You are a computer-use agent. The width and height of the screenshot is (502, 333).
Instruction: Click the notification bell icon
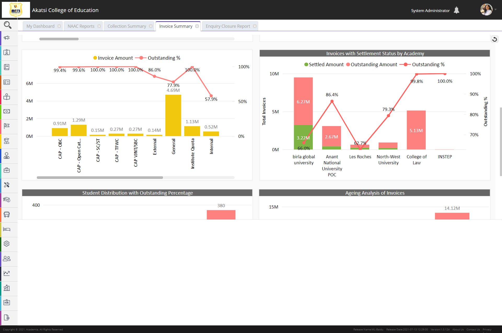pyautogui.click(x=457, y=10)
